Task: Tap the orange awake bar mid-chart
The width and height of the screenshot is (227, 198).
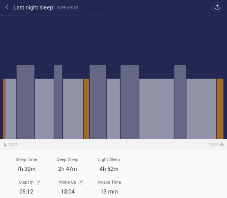Action: click(x=86, y=109)
